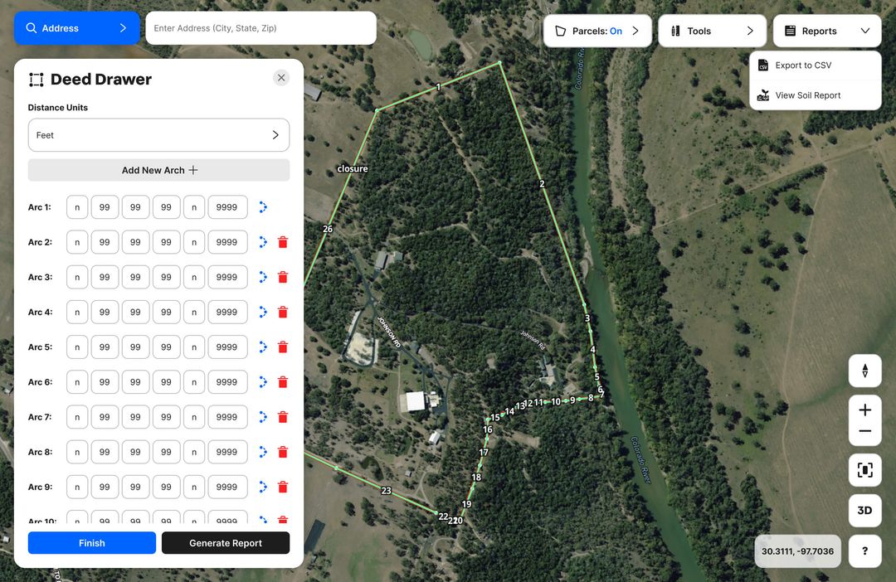Image resolution: width=896 pixels, height=582 pixels.
Task: Click the blue curve icon beside Arc 1
Action: (x=263, y=207)
